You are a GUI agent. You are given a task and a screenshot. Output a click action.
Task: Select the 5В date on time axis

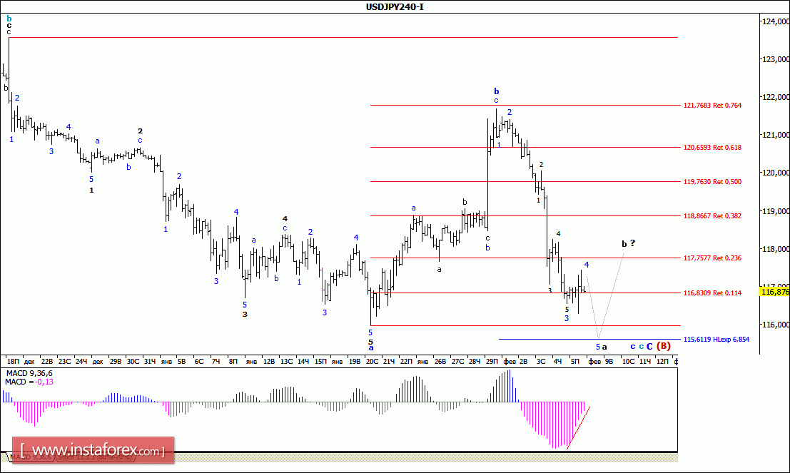[x=182, y=361]
